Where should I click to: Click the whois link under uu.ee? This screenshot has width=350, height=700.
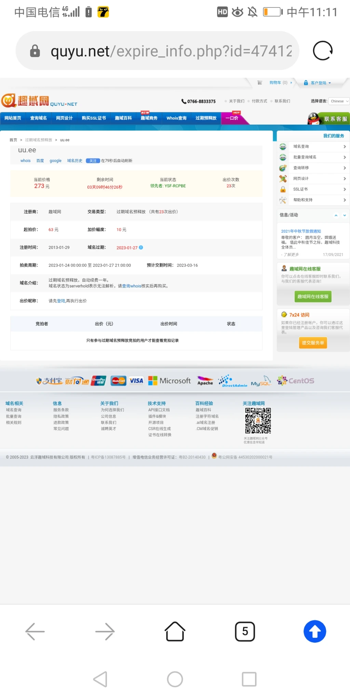pyautogui.click(x=25, y=161)
